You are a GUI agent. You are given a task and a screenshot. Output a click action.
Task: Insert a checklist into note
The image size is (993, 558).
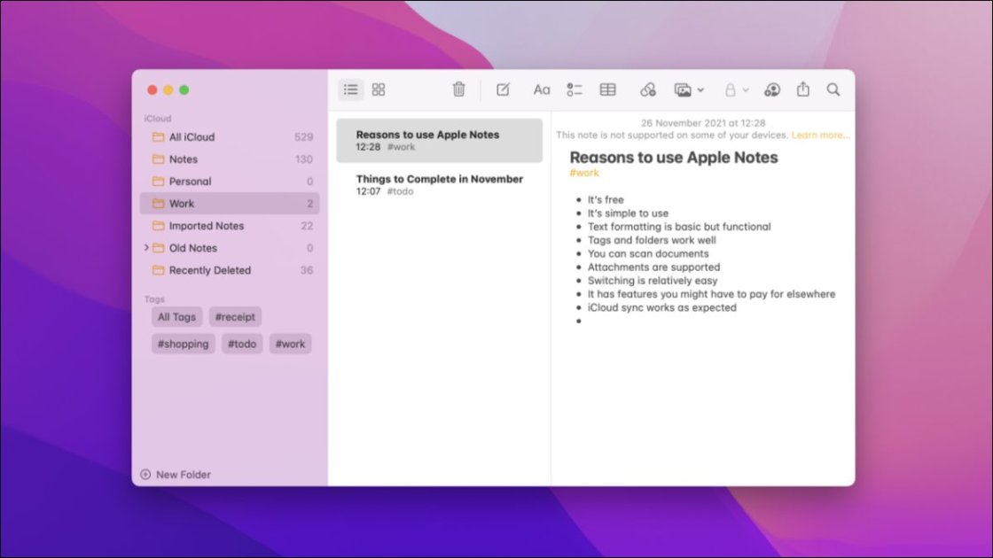click(x=575, y=89)
